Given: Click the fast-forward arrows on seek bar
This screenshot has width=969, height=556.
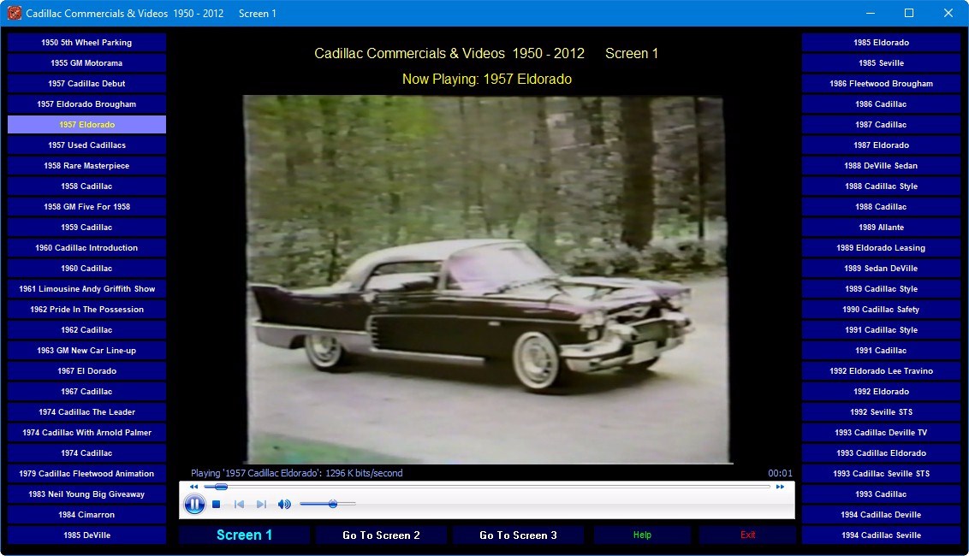Looking at the screenshot, I should [x=780, y=487].
